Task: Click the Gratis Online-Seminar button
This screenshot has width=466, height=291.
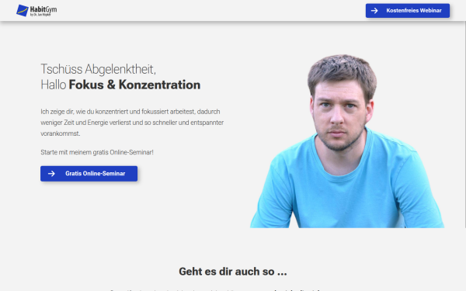Action: coord(89,173)
